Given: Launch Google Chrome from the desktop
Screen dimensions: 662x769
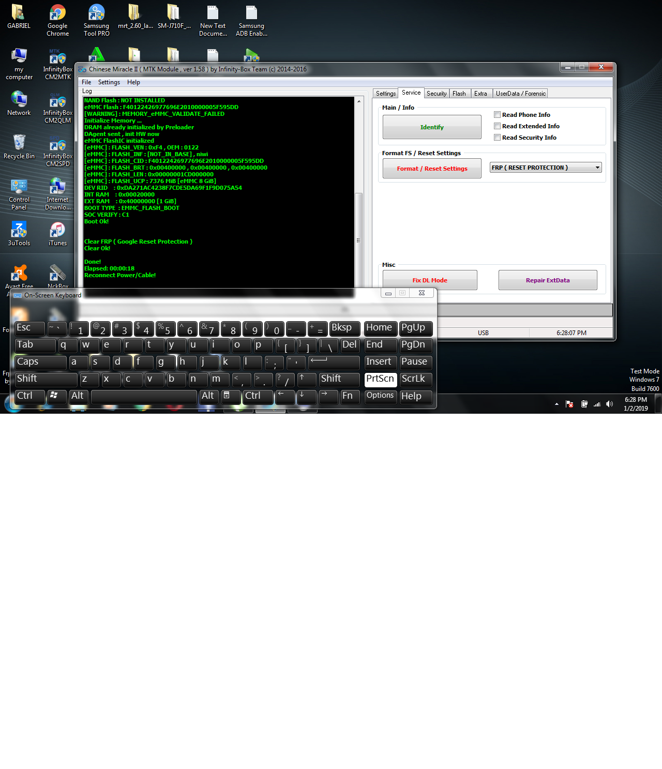Looking at the screenshot, I should [x=57, y=21].
